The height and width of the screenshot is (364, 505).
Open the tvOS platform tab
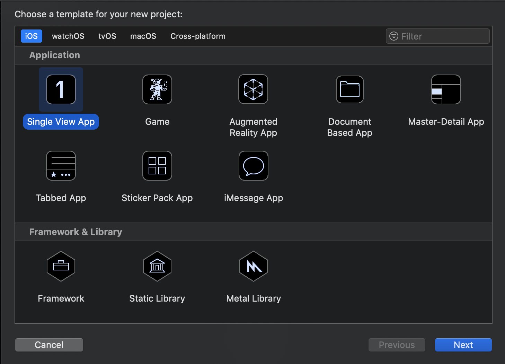[107, 36]
